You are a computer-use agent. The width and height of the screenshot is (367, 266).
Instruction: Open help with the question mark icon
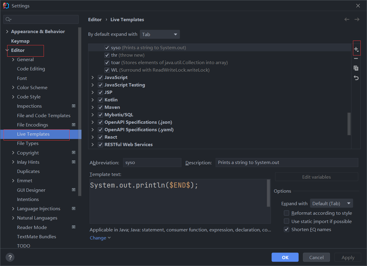(10, 257)
